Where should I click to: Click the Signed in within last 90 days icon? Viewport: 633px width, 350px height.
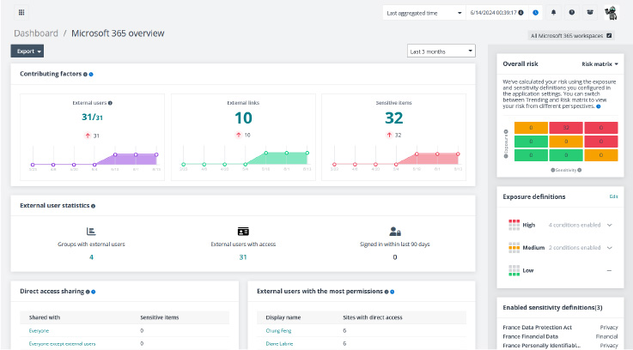395,231
